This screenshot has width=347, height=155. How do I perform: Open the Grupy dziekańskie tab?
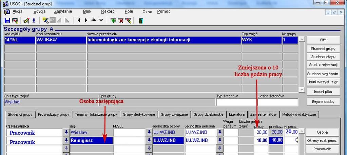point(209,115)
